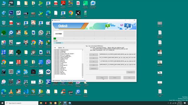
Task: Open the notification center icon
Action: click(185, 103)
